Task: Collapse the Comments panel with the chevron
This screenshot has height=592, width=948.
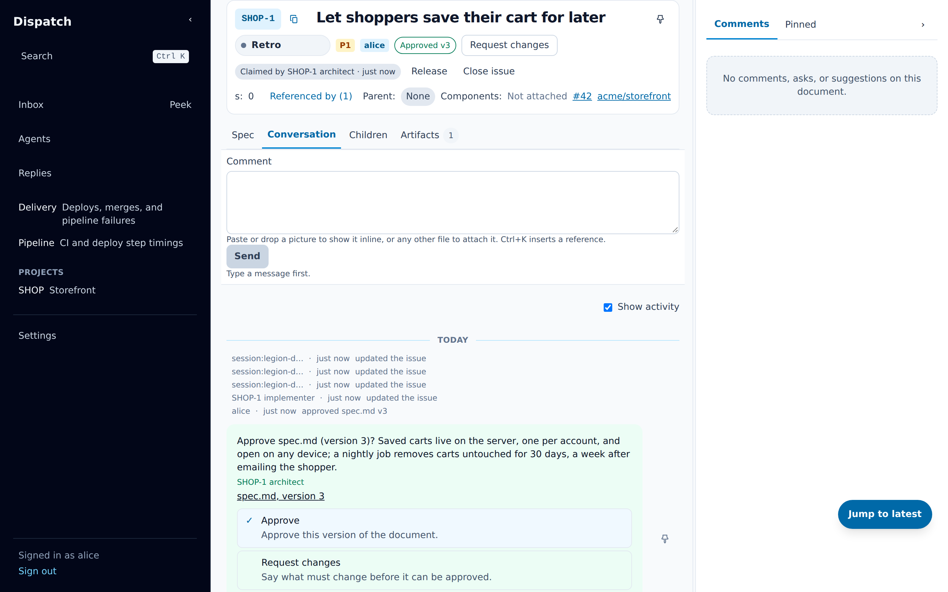Action: (923, 25)
